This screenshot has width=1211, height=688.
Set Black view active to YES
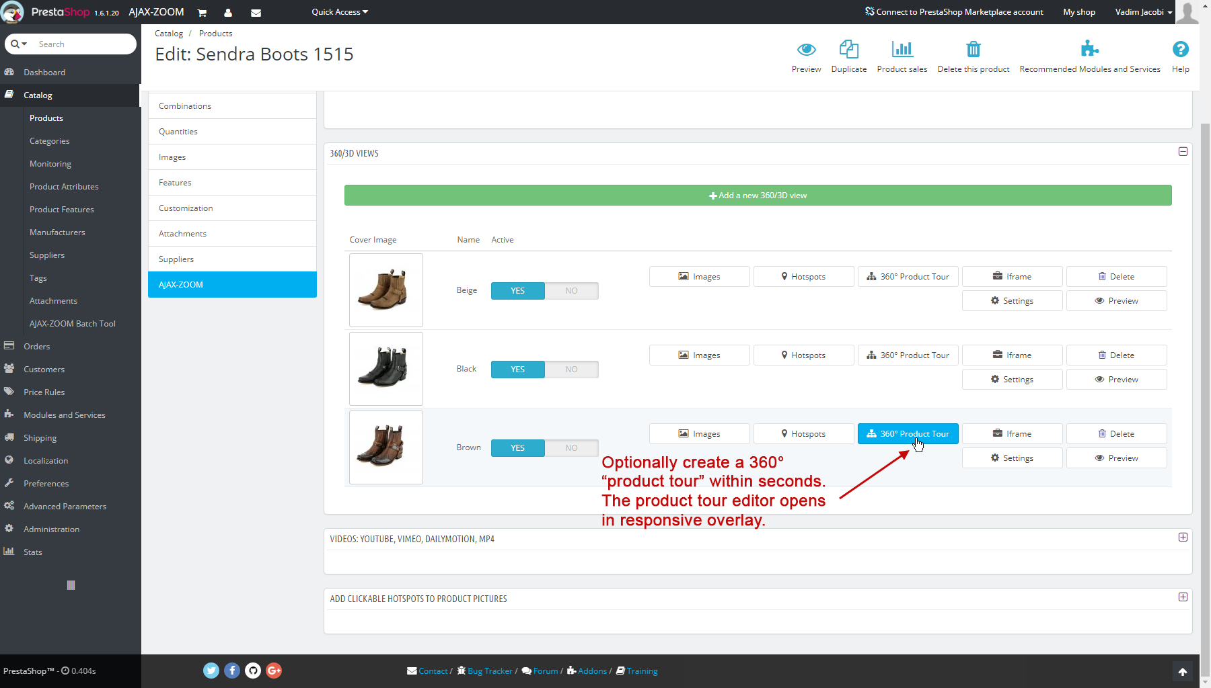point(517,370)
